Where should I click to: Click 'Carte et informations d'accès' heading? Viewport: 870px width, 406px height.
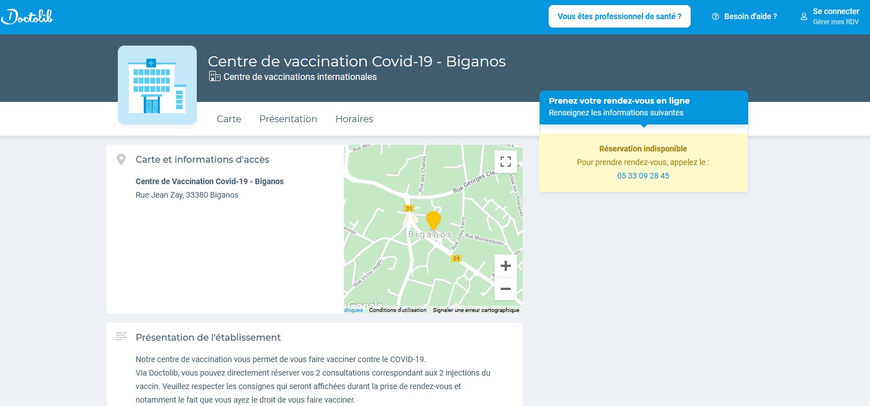(202, 159)
